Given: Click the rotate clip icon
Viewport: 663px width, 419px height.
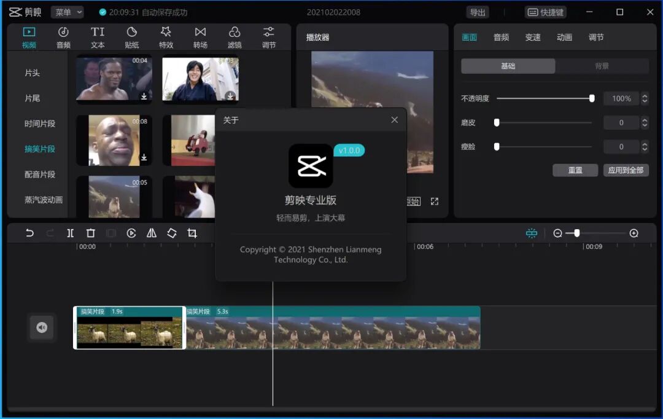Looking at the screenshot, I should pyautogui.click(x=171, y=233).
